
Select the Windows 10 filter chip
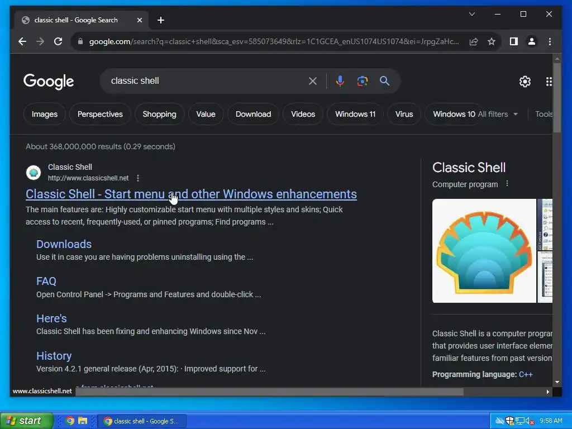click(x=454, y=114)
